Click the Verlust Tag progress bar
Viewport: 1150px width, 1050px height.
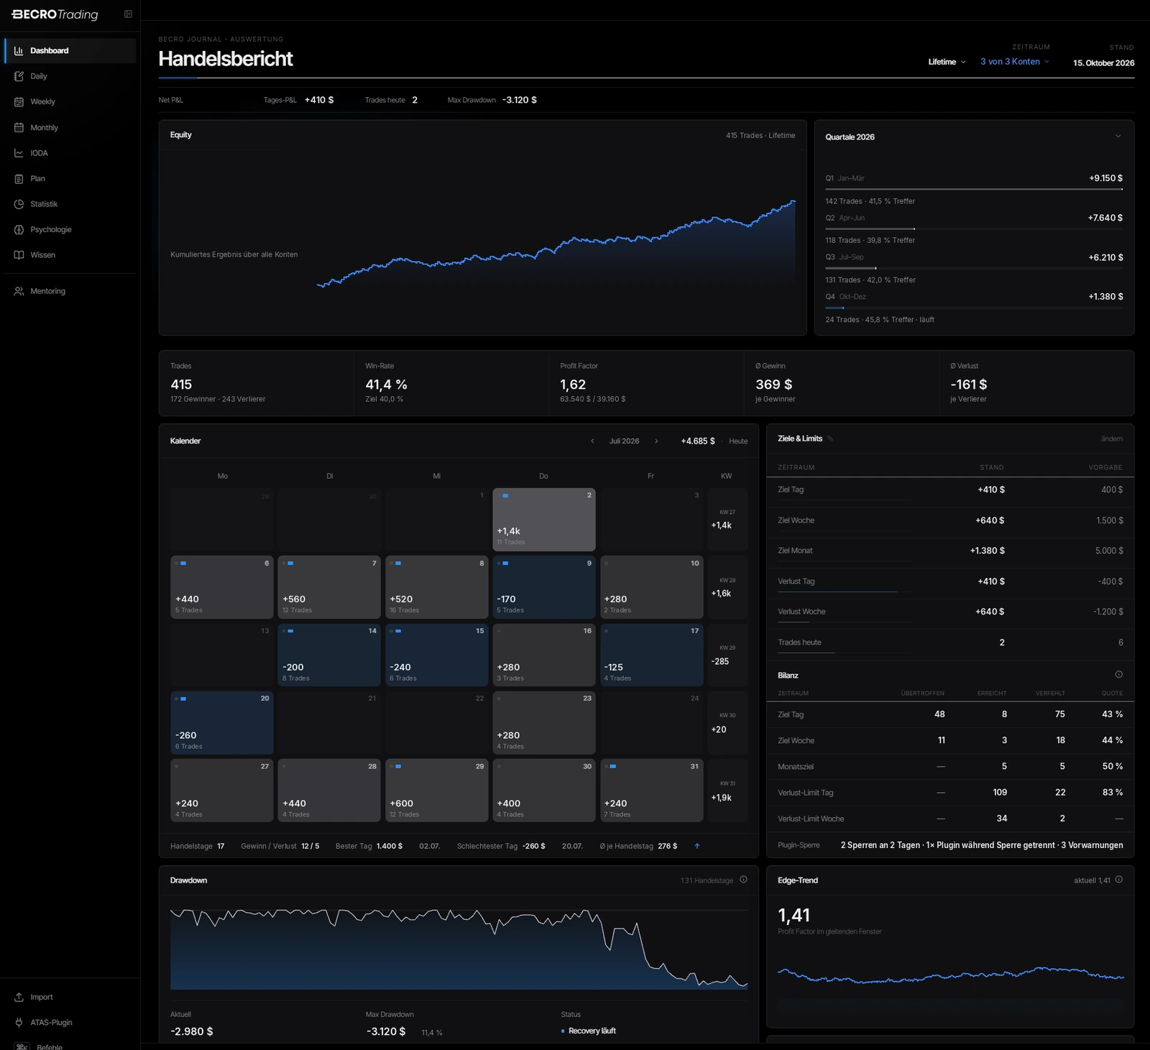coord(845,592)
